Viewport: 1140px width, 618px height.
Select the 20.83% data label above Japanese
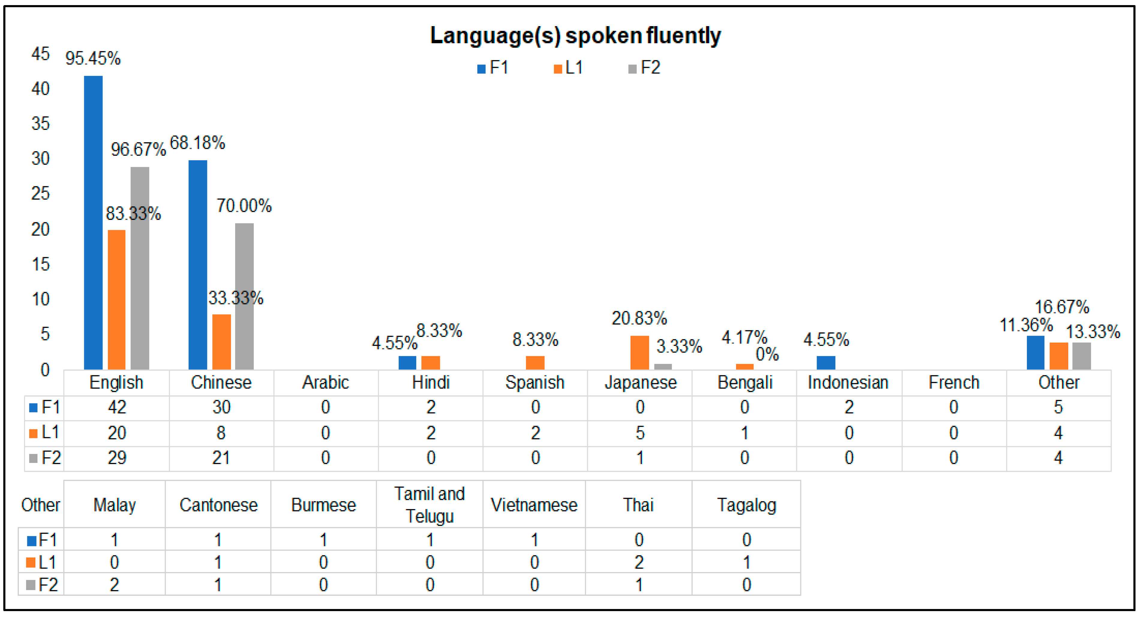click(x=639, y=318)
